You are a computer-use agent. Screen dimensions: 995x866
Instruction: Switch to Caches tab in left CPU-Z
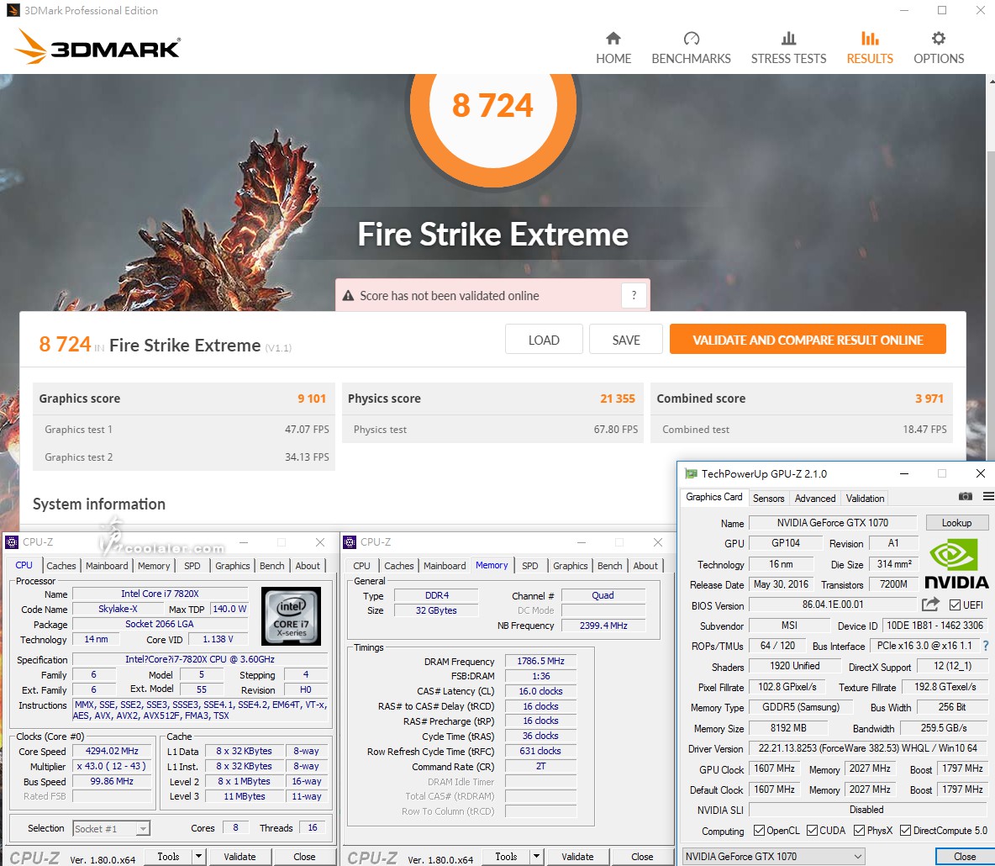[61, 566]
